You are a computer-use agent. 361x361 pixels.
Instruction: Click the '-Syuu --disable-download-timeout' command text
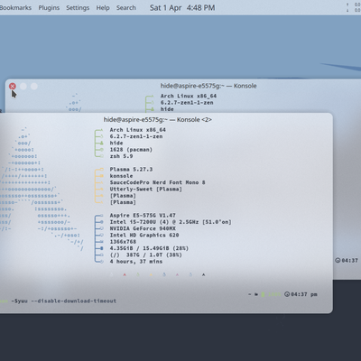click(63, 301)
